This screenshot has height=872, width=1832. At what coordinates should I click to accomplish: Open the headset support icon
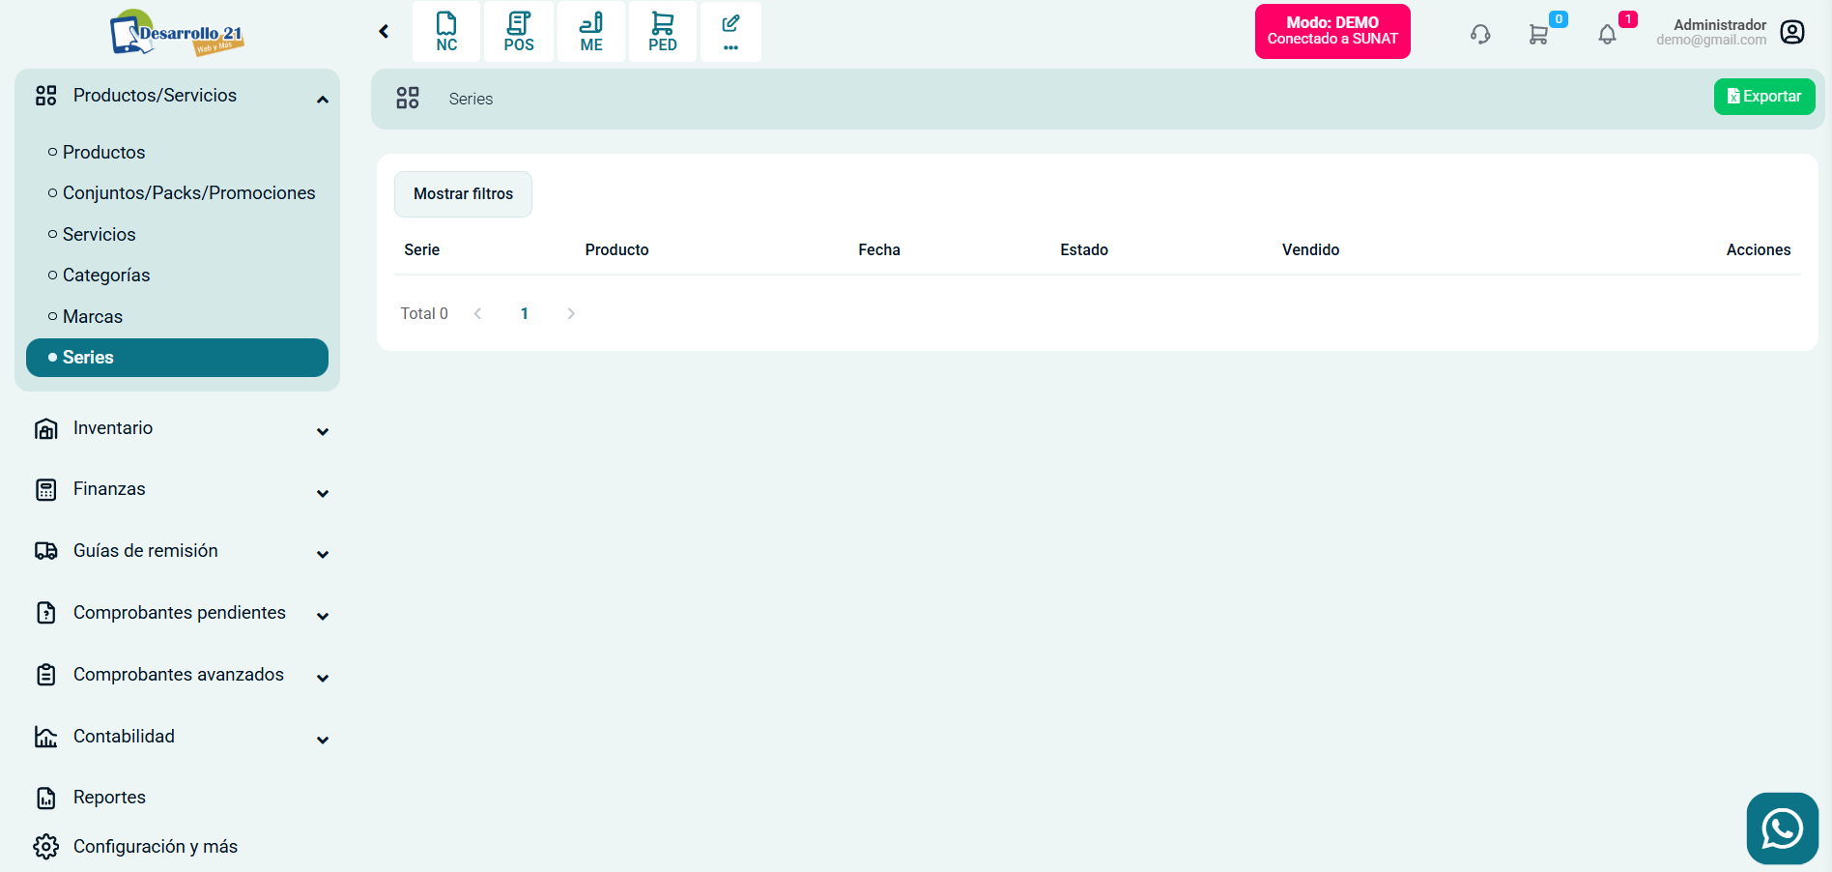coord(1480,35)
